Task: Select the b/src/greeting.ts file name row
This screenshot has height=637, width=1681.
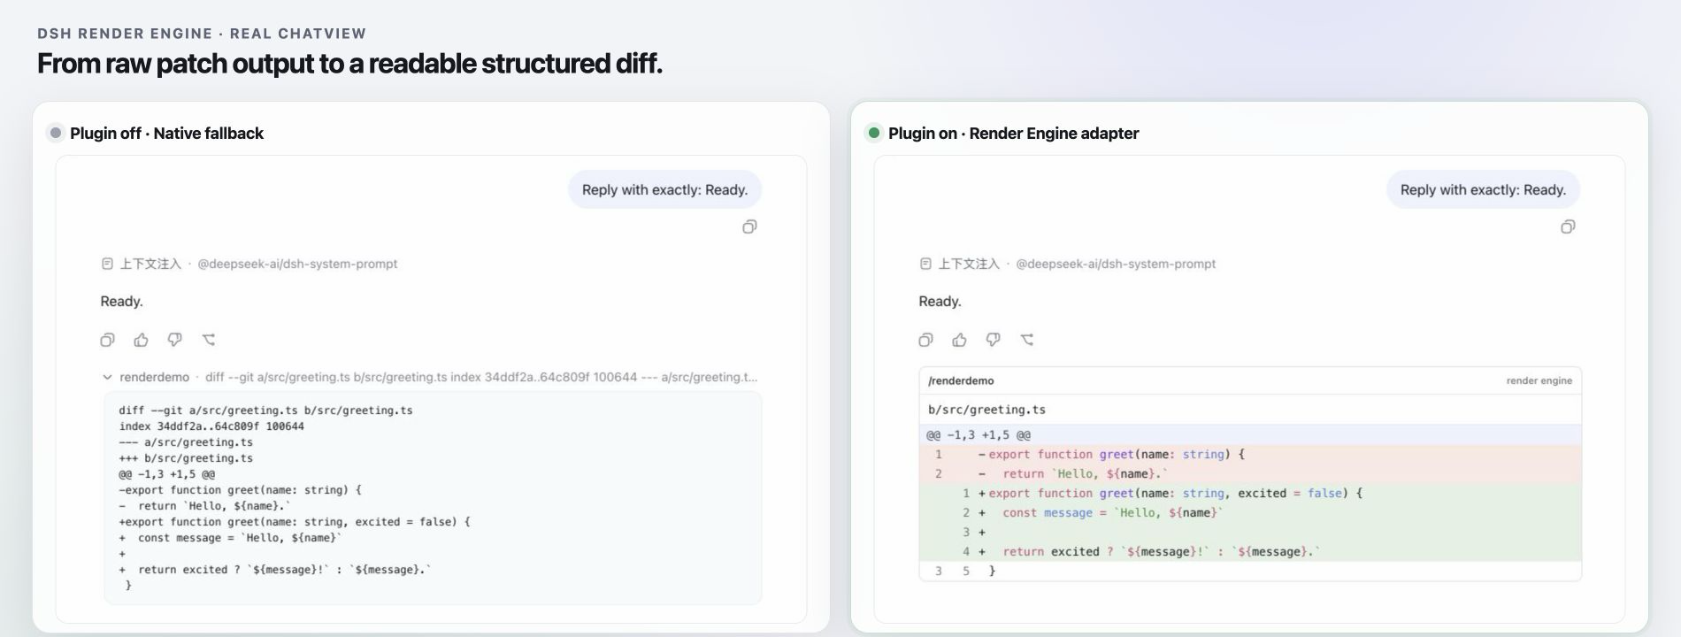Action: tap(1250, 410)
